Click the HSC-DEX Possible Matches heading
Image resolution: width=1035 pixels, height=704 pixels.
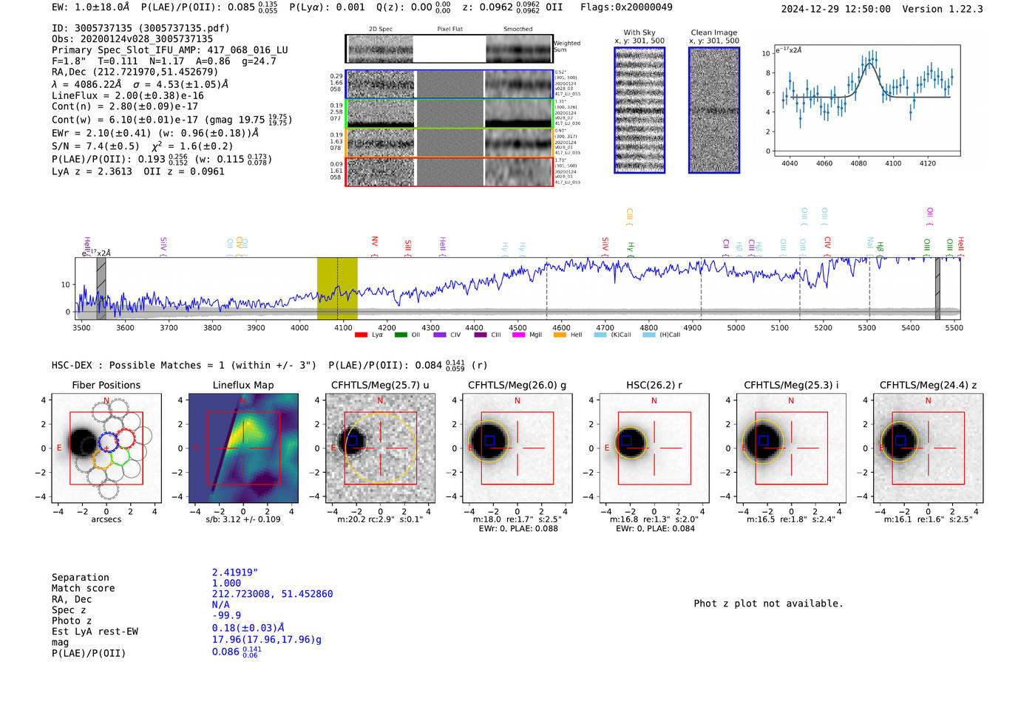[184, 365]
